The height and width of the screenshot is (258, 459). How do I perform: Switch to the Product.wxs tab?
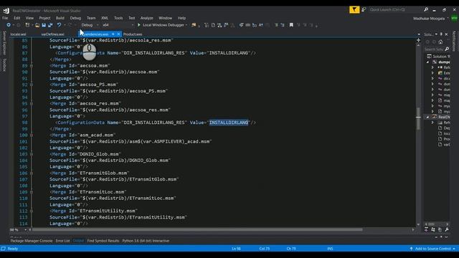click(x=133, y=34)
